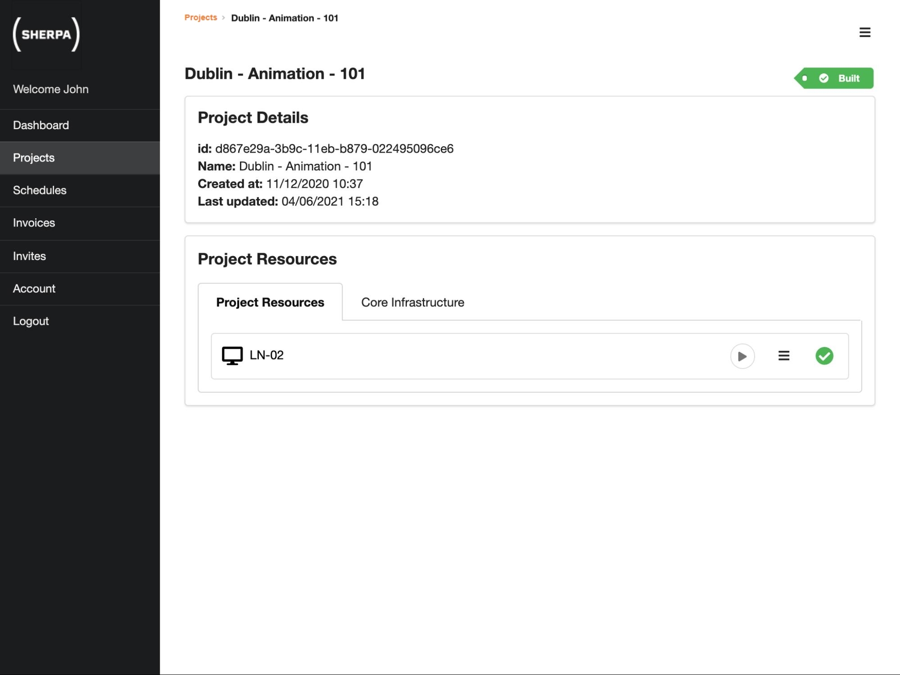Toggle the small dot on the Built badge
The image size is (900, 675).
804,78
